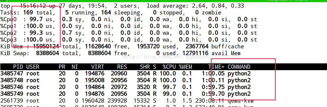Click the "KiB Swap:" label
This screenshot has height=107, width=327.
(x=14, y=53)
